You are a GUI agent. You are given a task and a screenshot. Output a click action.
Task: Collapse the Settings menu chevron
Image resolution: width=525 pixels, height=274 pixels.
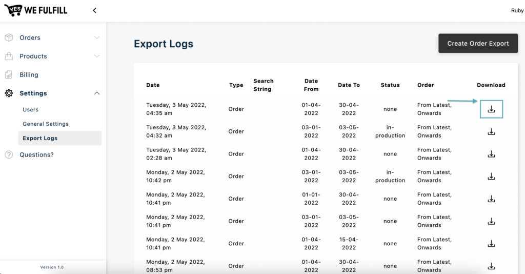point(97,93)
